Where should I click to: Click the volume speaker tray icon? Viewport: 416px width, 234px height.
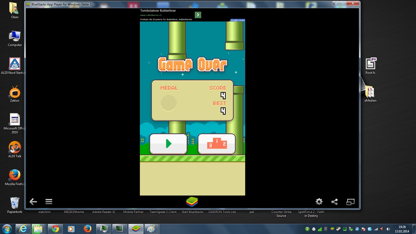click(x=388, y=229)
